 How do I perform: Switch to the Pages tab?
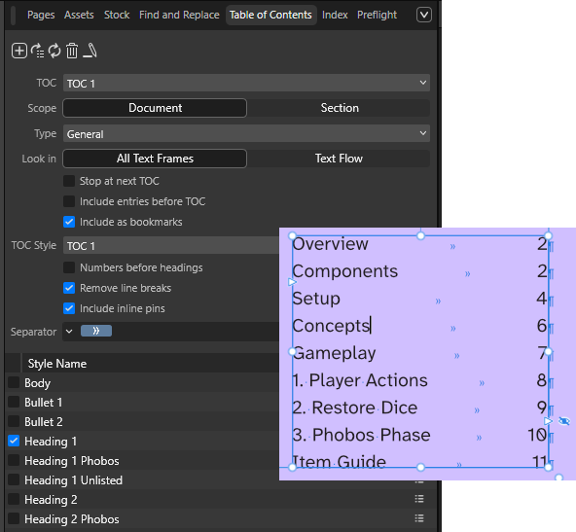click(x=41, y=15)
